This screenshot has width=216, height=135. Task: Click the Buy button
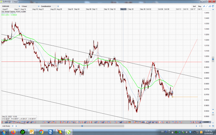(x=200, y=6)
